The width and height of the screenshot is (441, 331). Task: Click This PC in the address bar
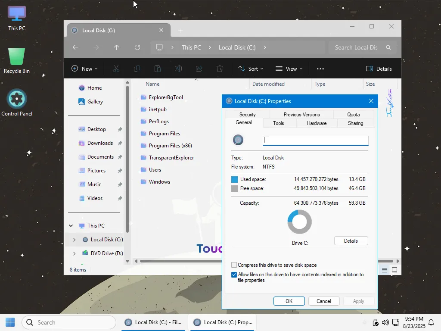point(191,47)
